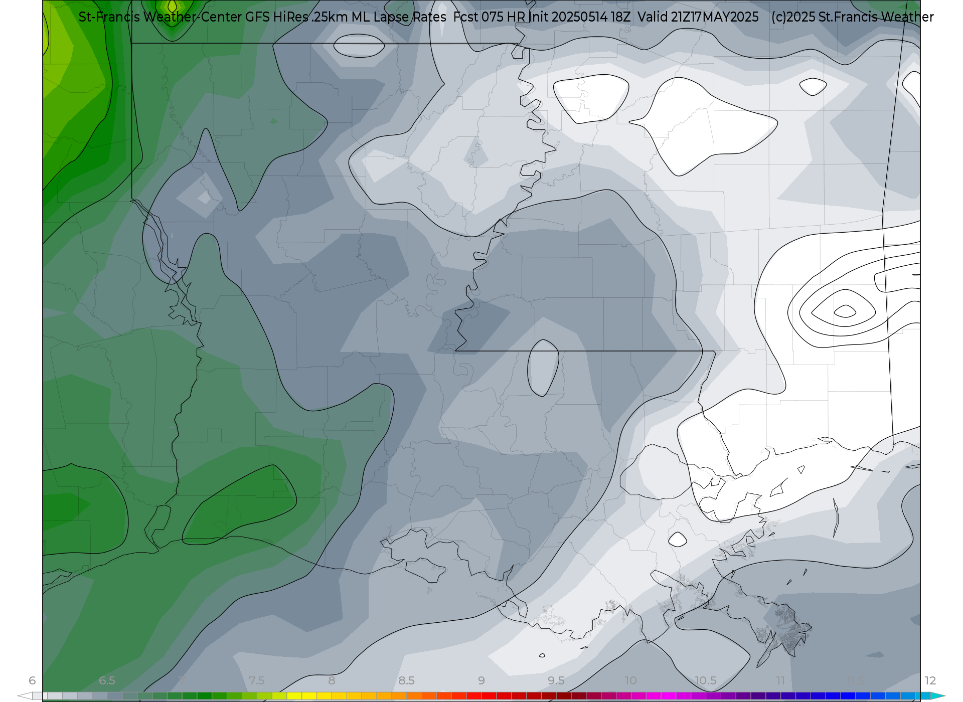The image size is (963, 702).
Task: Click the 'ML Lapse Rates' title text
Action: (x=399, y=17)
